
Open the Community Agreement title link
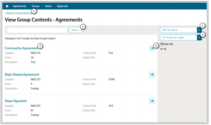pyautogui.click(x=21, y=48)
